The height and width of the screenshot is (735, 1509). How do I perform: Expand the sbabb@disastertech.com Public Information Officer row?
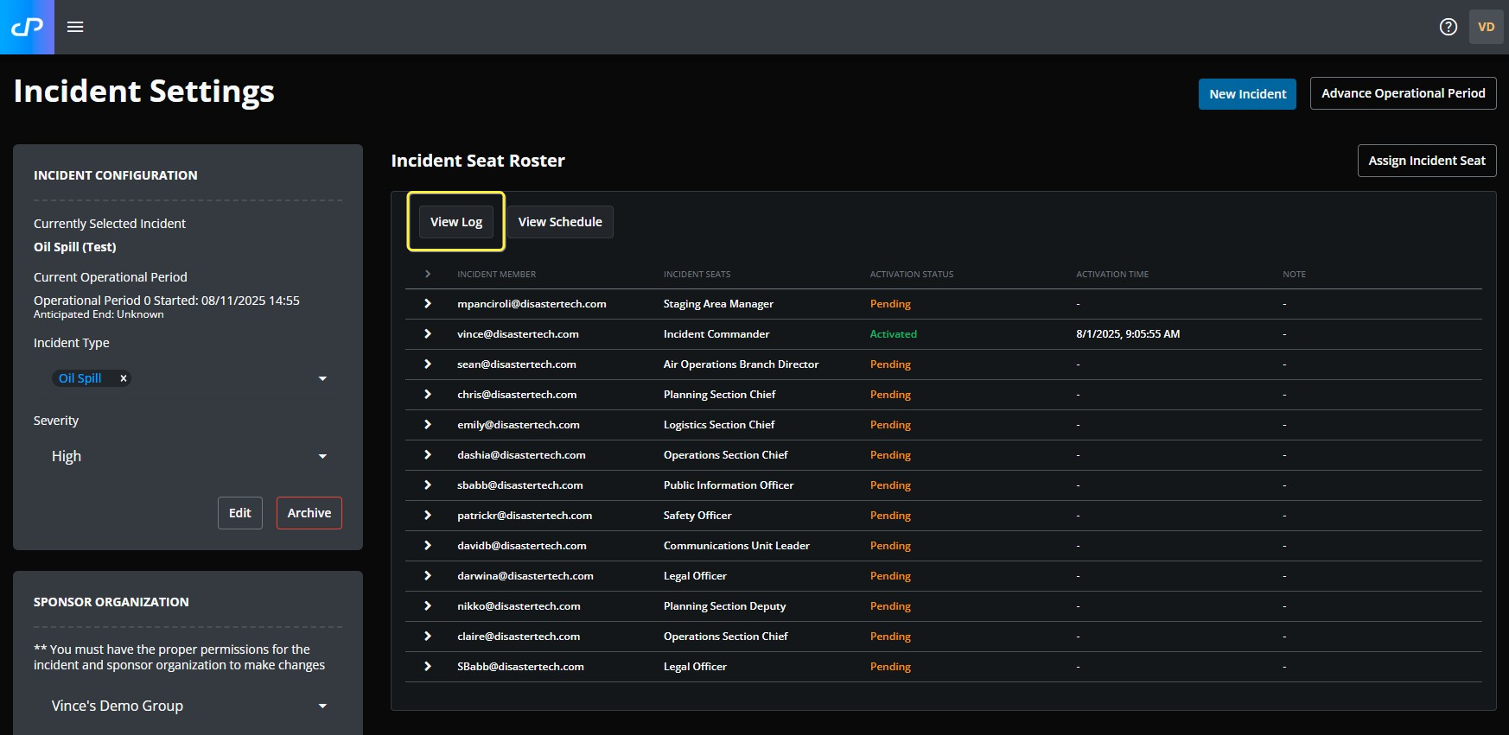point(427,485)
